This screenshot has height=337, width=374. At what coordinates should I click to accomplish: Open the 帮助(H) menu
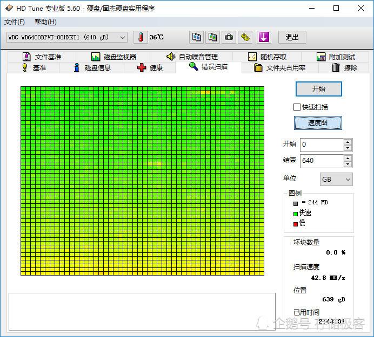point(45,22)
